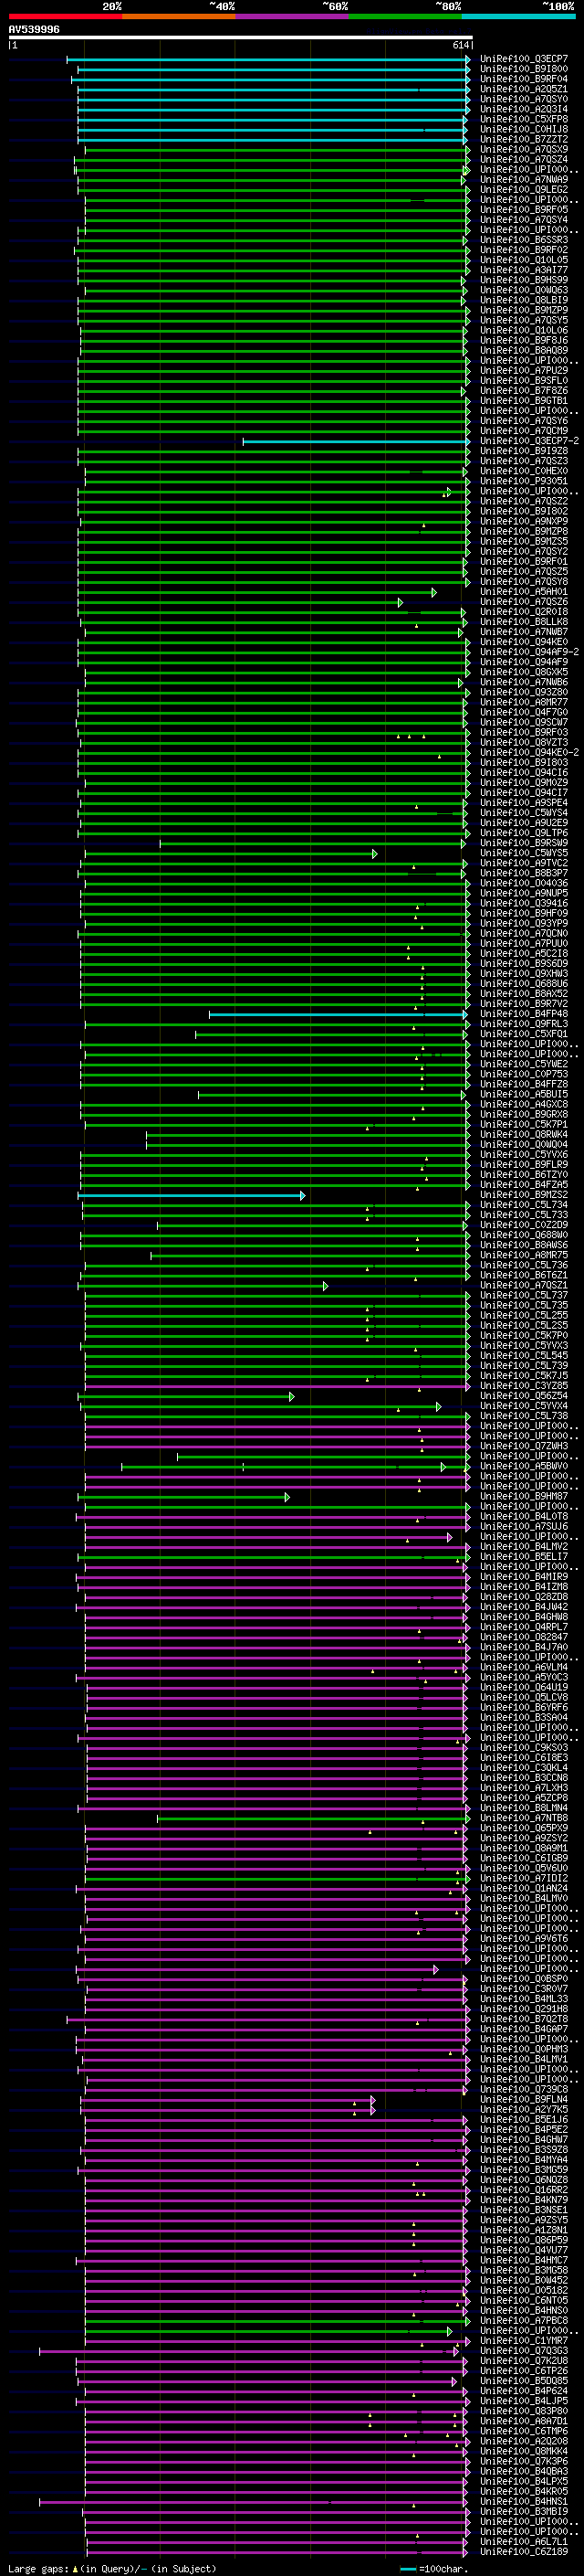This screenshot has height=2576, width=584.
Task: Select the UniRef100_Q94KE0-2 label
Action: (529, 753)
